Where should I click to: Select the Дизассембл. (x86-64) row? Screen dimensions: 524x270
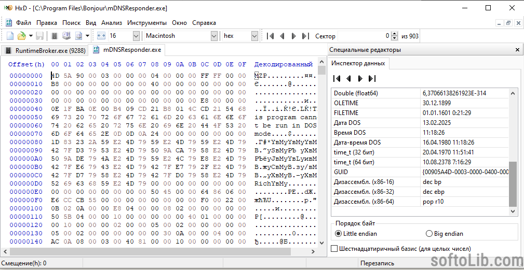pos(420,202)
